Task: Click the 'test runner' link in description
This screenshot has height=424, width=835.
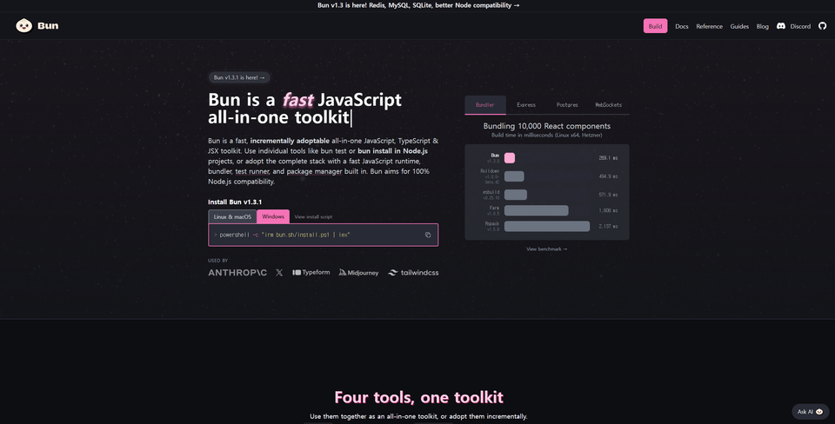Action: pyautogui.click(x=252, y=171)
